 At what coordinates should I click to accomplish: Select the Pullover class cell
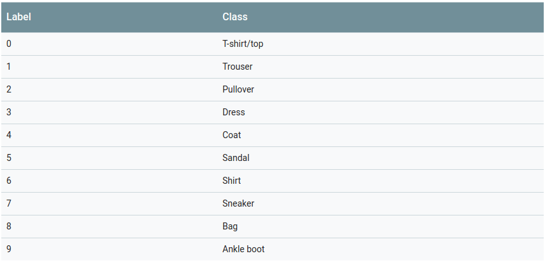238,89
